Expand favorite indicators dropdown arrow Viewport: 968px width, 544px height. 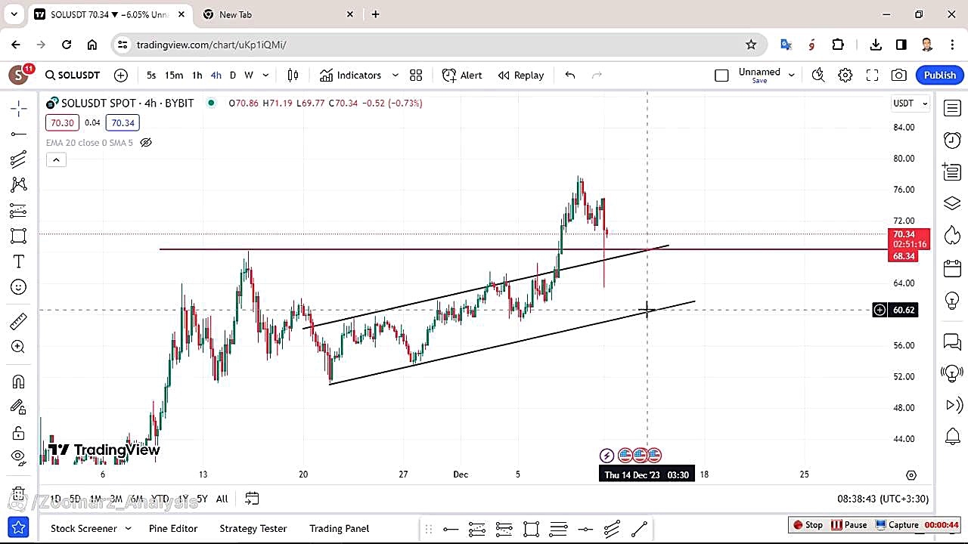pos(395,75)
